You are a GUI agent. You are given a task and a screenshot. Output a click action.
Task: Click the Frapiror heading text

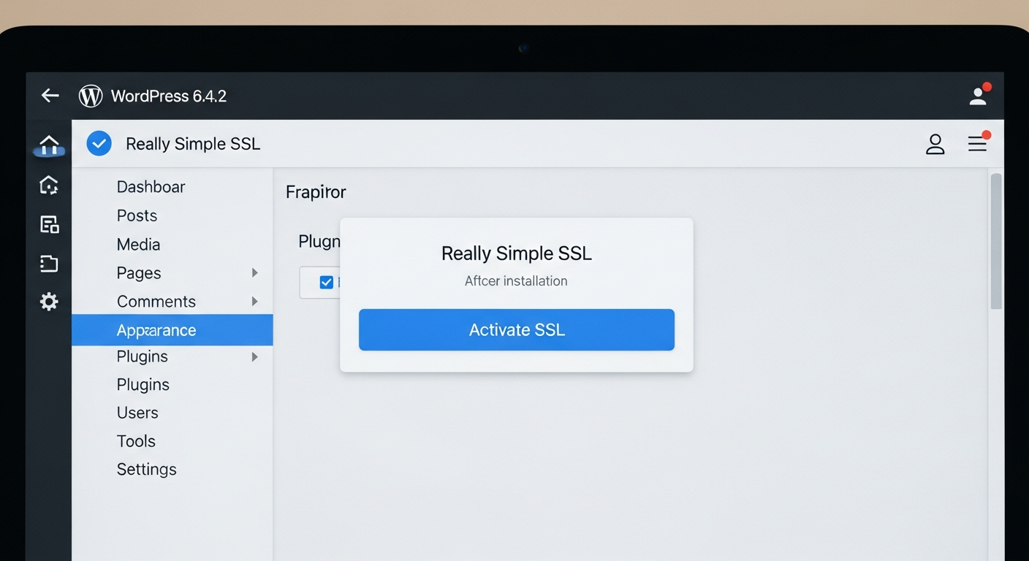click(316, 192)
